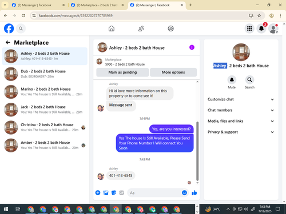The image size is (286, 214).
Task: Click the taskbar clock showing 7:43 PM
Action: coord(265,209)
